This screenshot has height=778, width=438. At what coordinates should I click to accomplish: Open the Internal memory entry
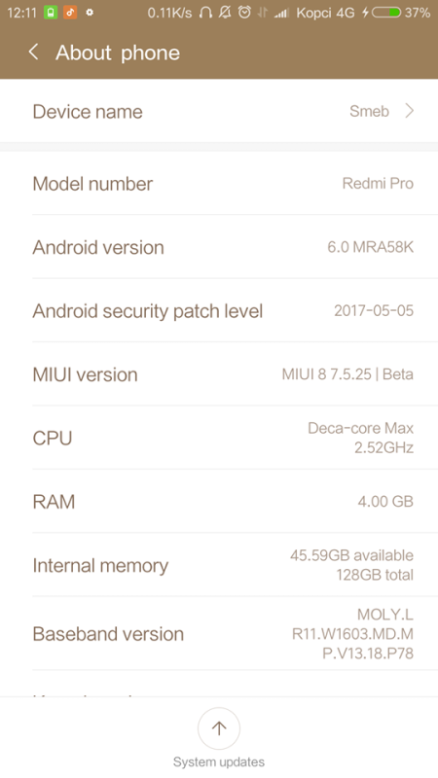tap(219, 565)
